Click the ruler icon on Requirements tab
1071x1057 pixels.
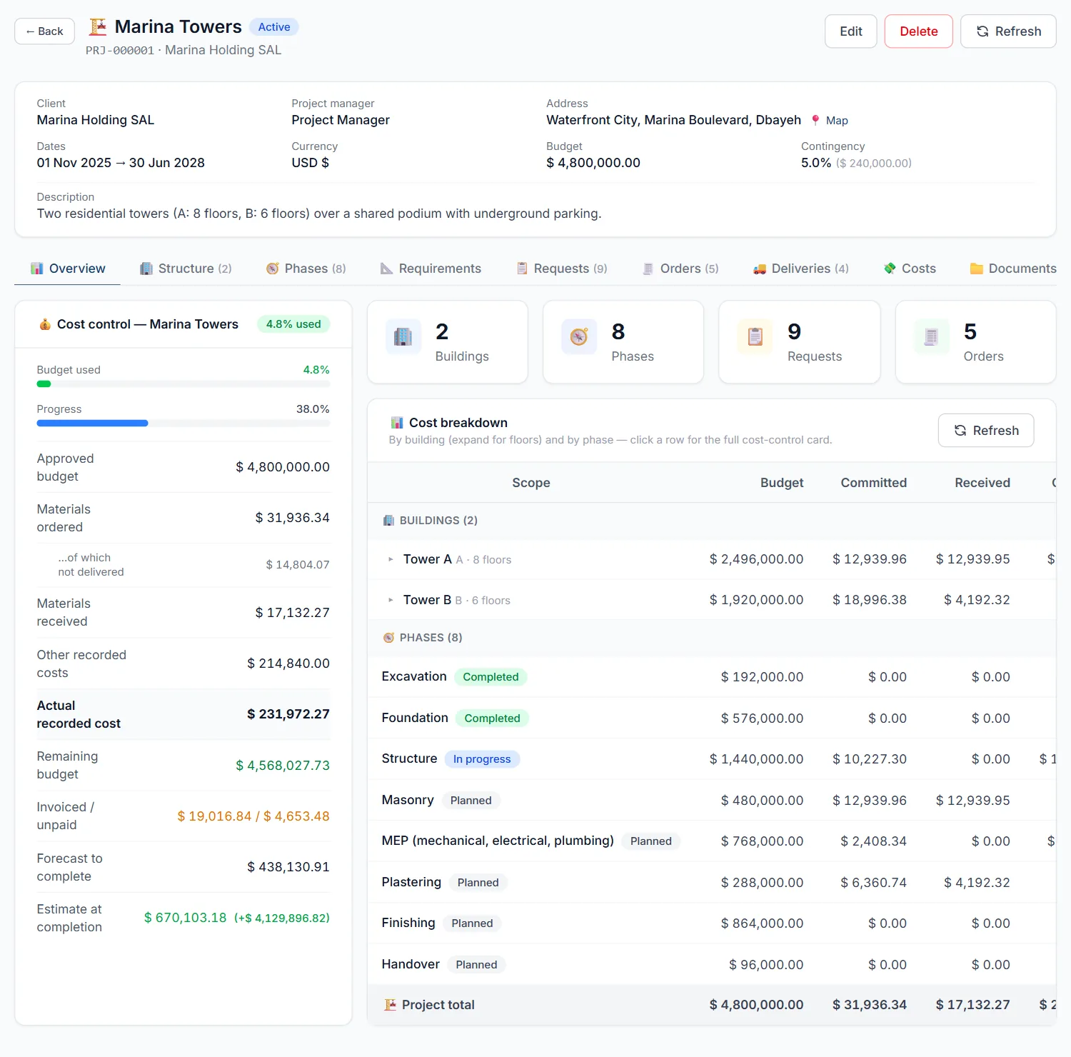click(x=386, y=269)
